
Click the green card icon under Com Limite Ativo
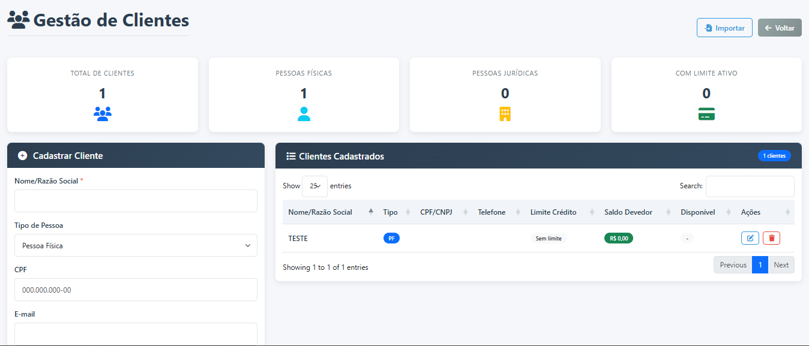tap(706, 114)
